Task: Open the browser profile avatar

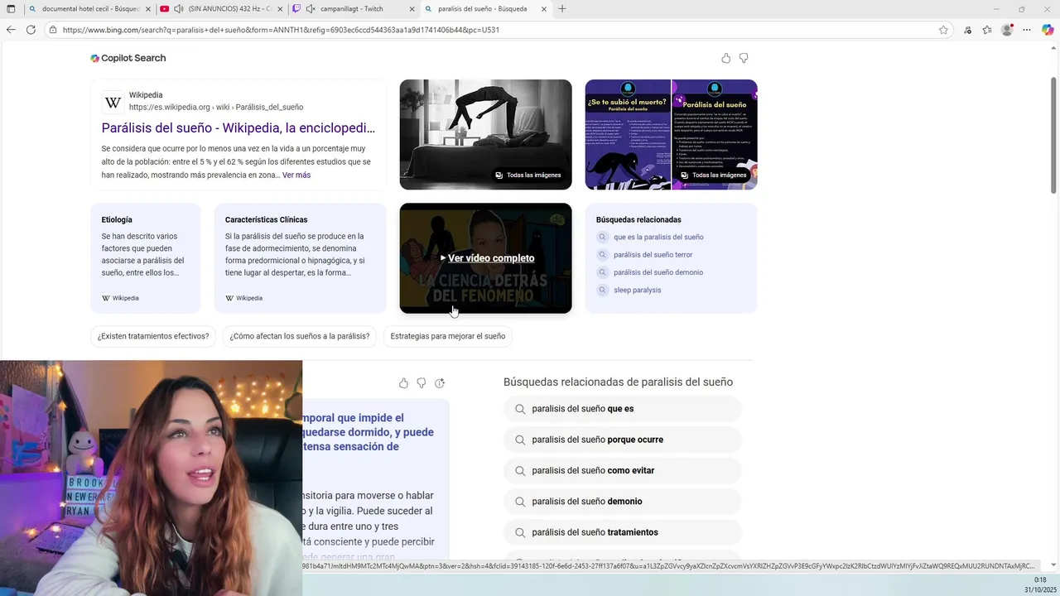Action: coord(1007,30)
